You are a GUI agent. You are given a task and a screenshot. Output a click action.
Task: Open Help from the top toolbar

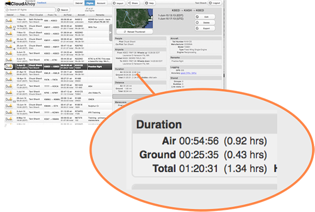(150, 3)
